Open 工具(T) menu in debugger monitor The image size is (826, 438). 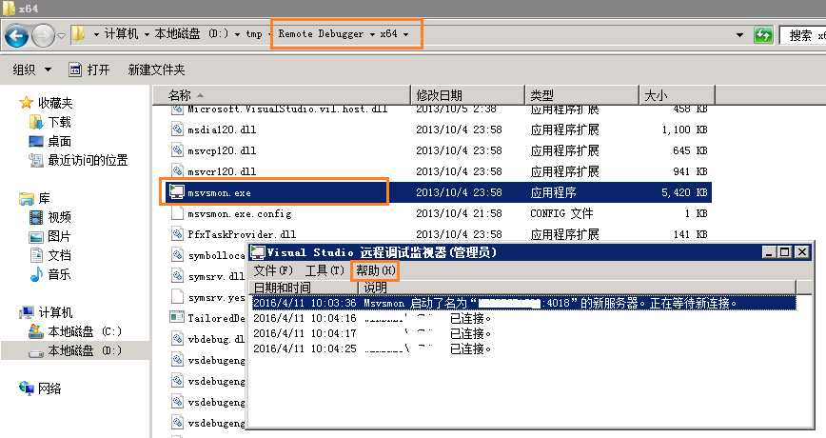[324, 270]
